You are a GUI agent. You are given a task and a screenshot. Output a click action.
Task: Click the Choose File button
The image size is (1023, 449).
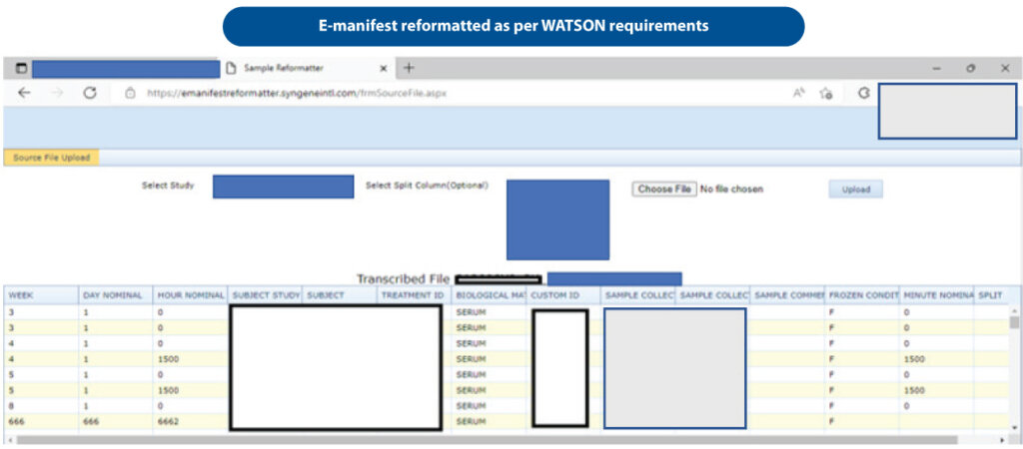pyautogui.click(x=664, y=189)
